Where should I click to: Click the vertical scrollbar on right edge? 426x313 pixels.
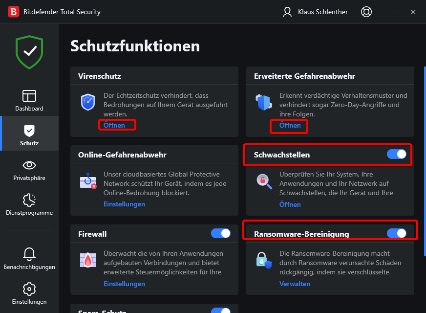click(x=424, y=161)
